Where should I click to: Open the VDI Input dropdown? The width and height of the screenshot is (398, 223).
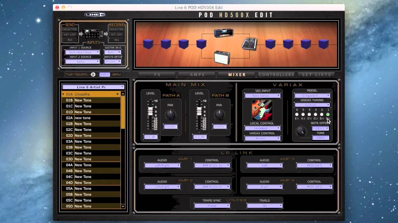pos(262,96)
